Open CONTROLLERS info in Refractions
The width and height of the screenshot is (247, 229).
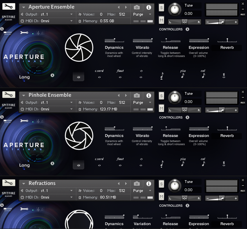(187, 206)
